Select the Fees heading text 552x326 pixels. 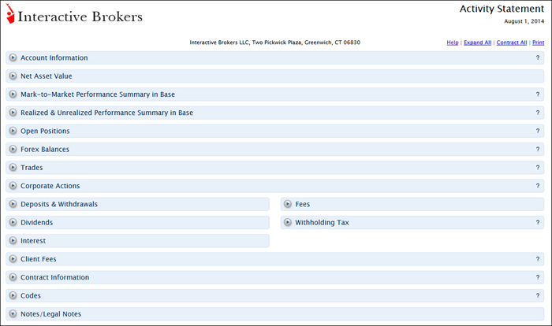302,204
